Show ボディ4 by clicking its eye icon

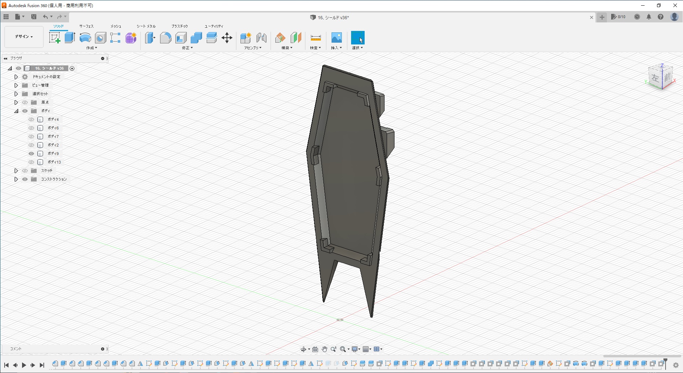pyautogui.click(x=31, y=119)
